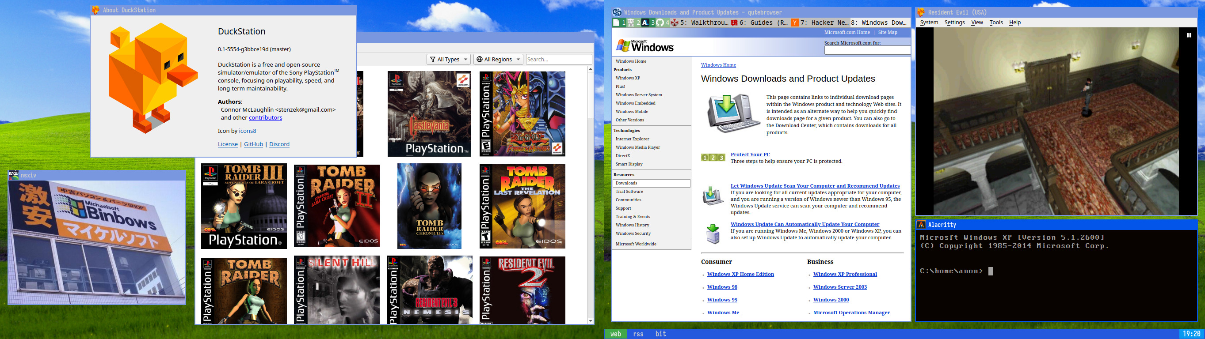Select Tomb Raider III game cover
1205x339 pixels.
[x=244, y=207]
